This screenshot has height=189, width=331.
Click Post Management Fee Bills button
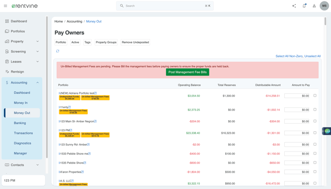click(188, 72)
